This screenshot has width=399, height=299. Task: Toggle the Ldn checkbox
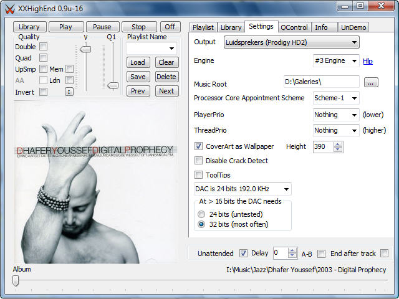pyautogui.click(x=69, y=80)
